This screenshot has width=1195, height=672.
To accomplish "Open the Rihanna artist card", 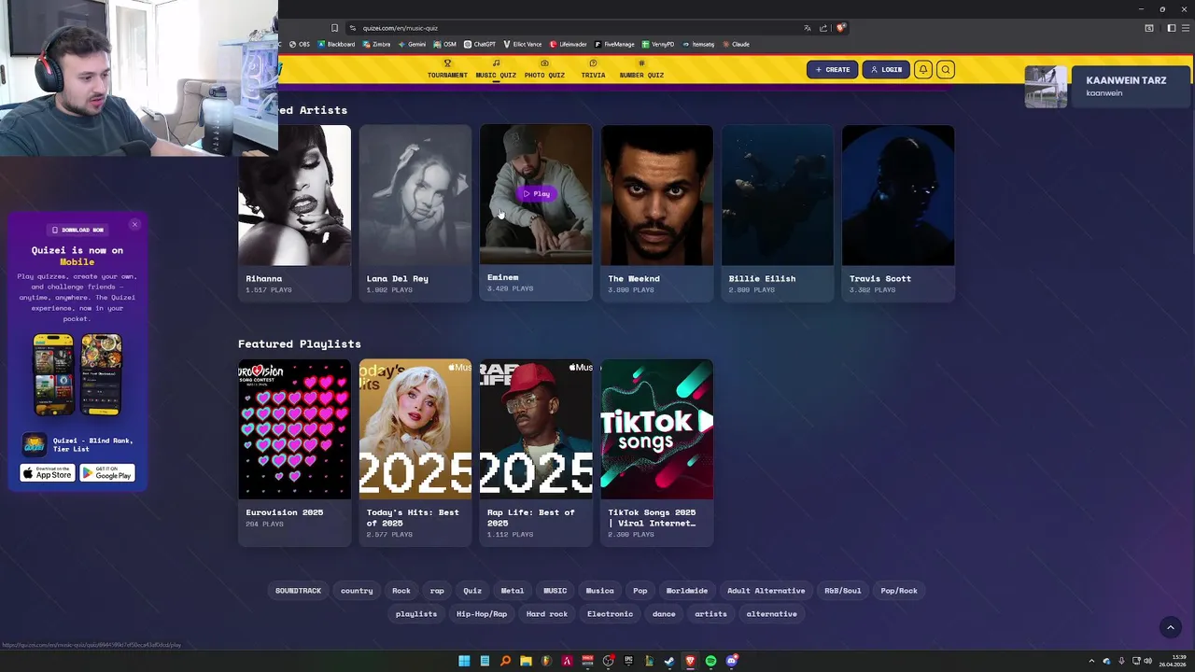I will (294, 213).
